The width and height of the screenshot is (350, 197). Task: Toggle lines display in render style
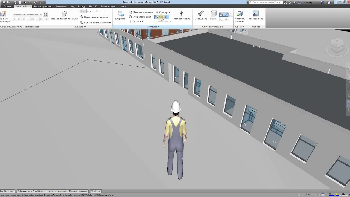click(226, 15)
